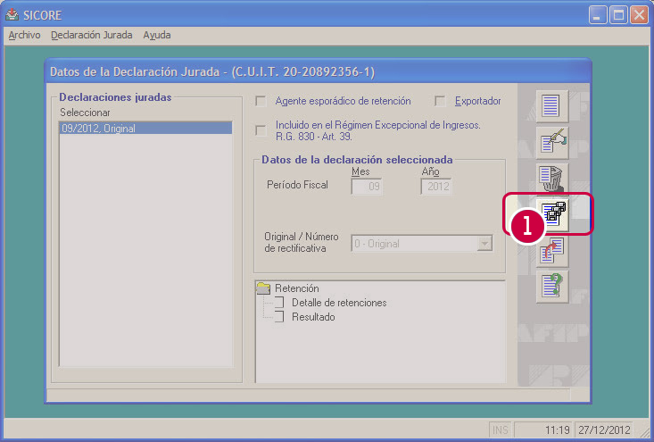Click the 27/12/2012 date in the status bar

pos(604,429)
